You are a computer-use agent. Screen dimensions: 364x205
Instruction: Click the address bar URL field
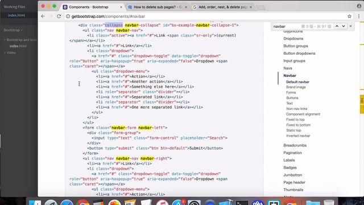tap(208, 17)
